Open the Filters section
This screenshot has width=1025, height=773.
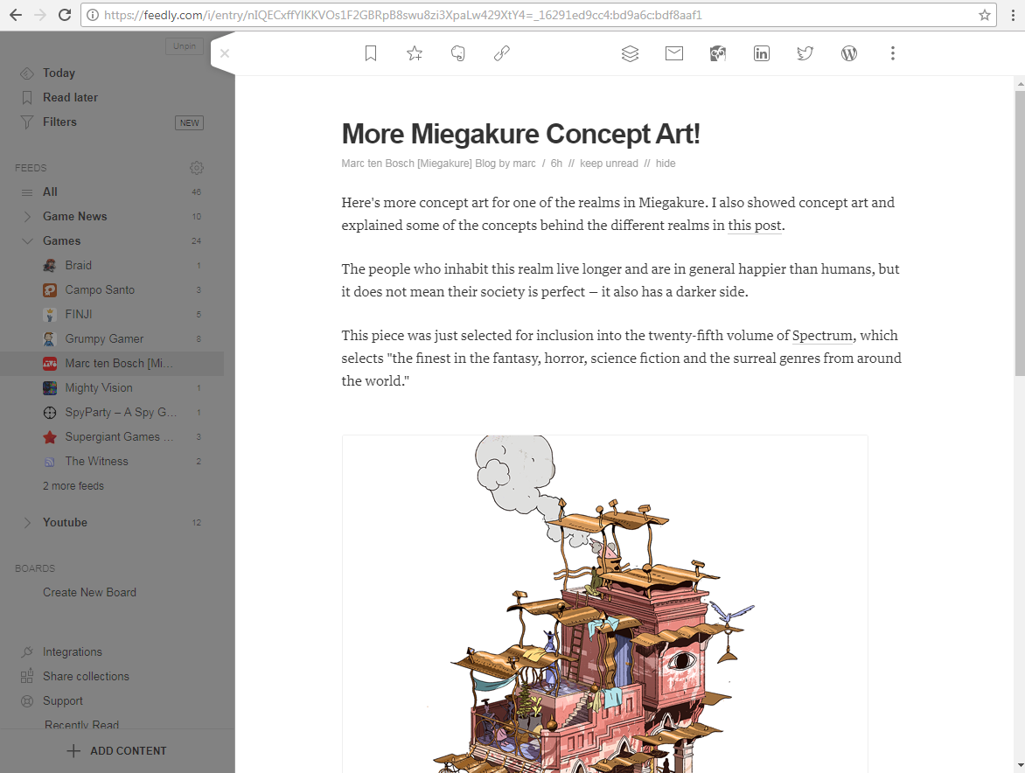coord(59,122)
